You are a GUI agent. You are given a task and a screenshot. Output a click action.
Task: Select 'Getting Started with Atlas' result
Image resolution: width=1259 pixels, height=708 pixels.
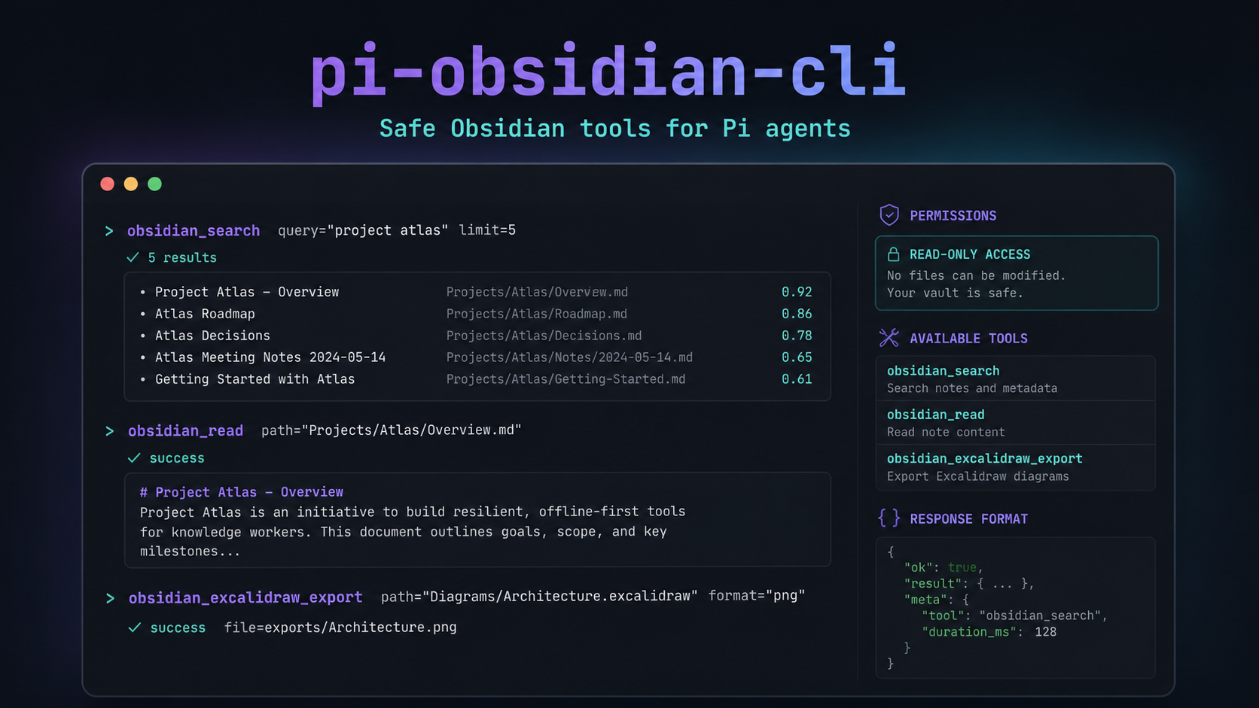pos(255,379)
